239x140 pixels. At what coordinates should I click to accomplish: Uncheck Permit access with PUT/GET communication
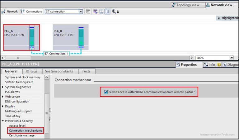click(106, 92)
